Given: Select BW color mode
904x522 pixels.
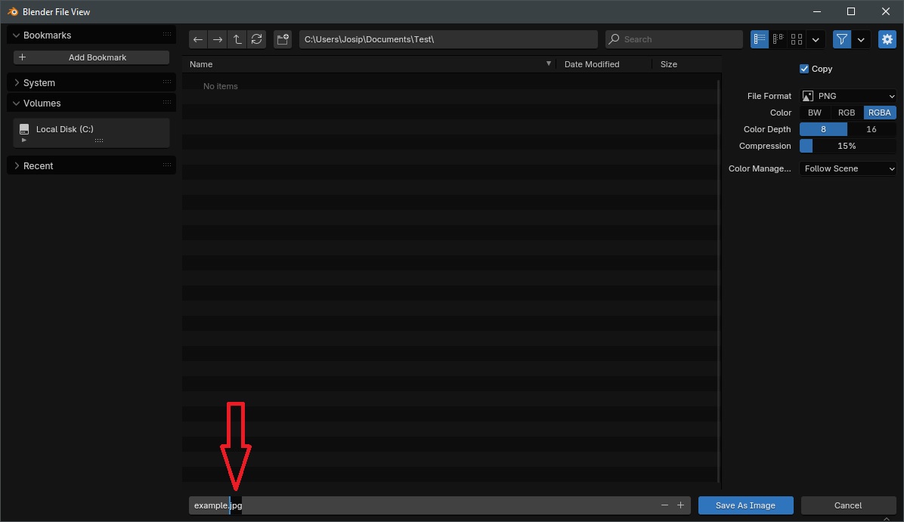Looking at the screenshot, I should (815, 113).
